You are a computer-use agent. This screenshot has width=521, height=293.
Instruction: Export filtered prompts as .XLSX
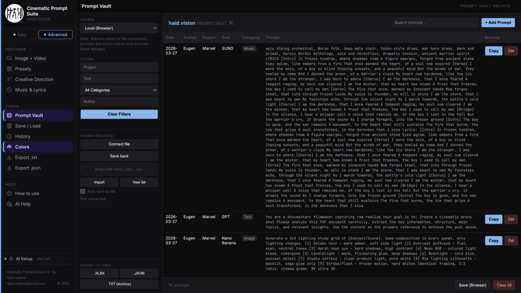coord(100,273)
